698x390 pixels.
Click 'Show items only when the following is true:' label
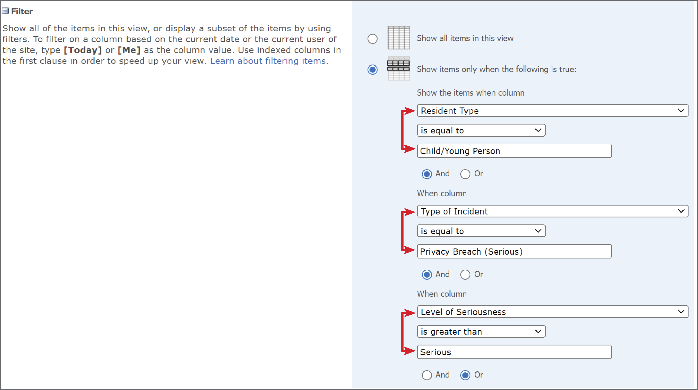tap(497, 69)
